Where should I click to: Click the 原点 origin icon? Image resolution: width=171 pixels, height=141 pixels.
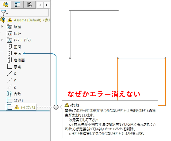point(9,67)
